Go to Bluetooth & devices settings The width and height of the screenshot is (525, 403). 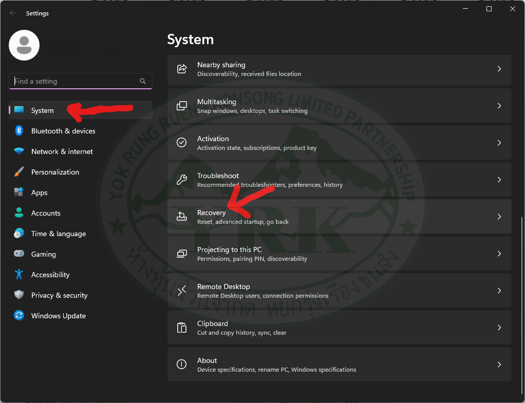click(81, 130)
